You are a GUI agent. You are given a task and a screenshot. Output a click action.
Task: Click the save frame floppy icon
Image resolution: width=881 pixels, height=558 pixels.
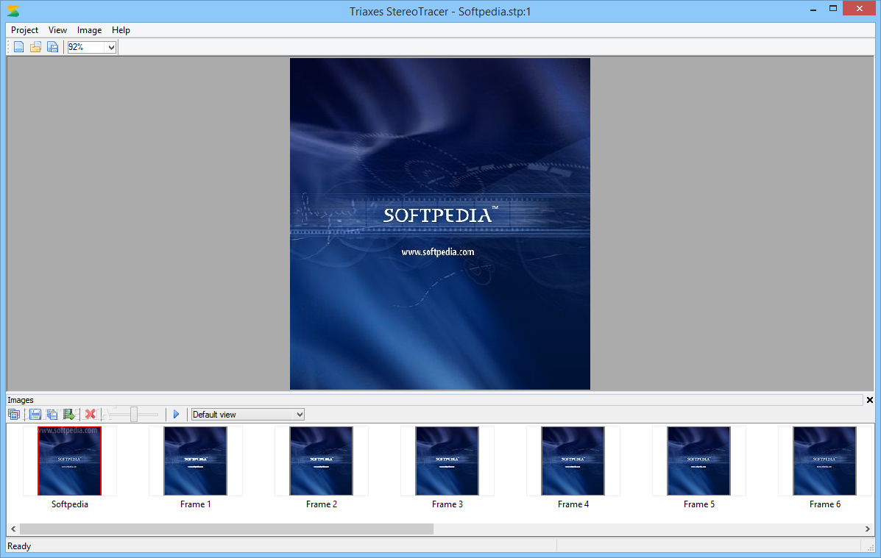click(x=35, y=415)
